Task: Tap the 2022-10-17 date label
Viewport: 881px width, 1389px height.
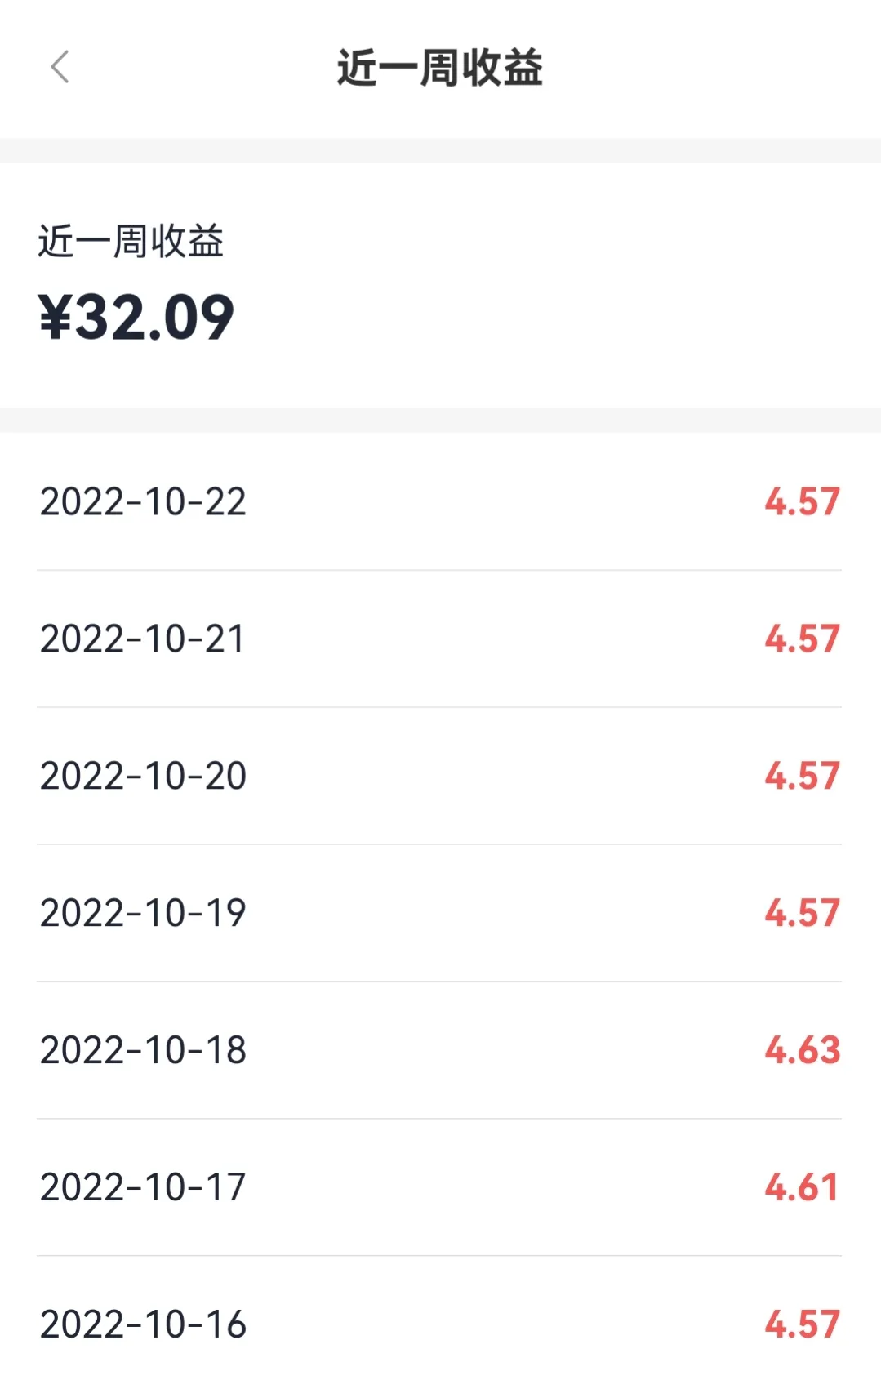Action: [143, 1187]
